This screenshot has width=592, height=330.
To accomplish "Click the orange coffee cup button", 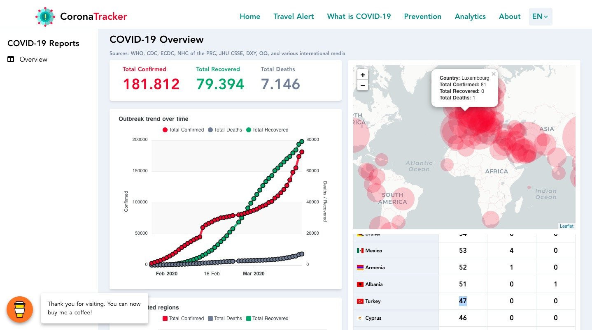I will point(20,309).
